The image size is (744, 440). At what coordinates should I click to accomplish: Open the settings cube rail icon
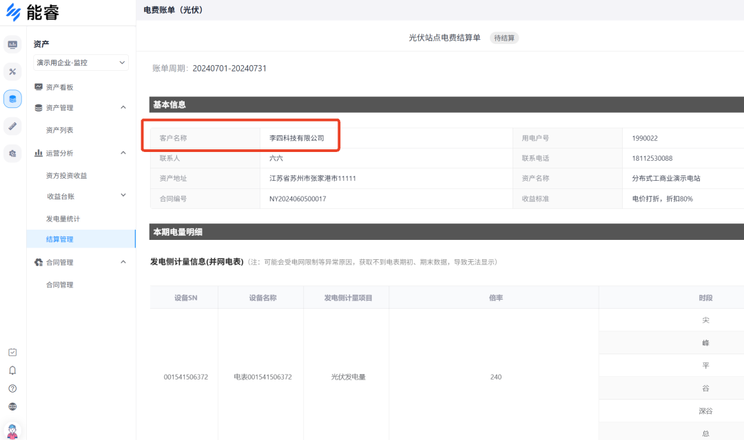[x=12, y=153]
